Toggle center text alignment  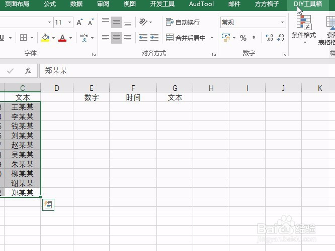coord(117,38)
